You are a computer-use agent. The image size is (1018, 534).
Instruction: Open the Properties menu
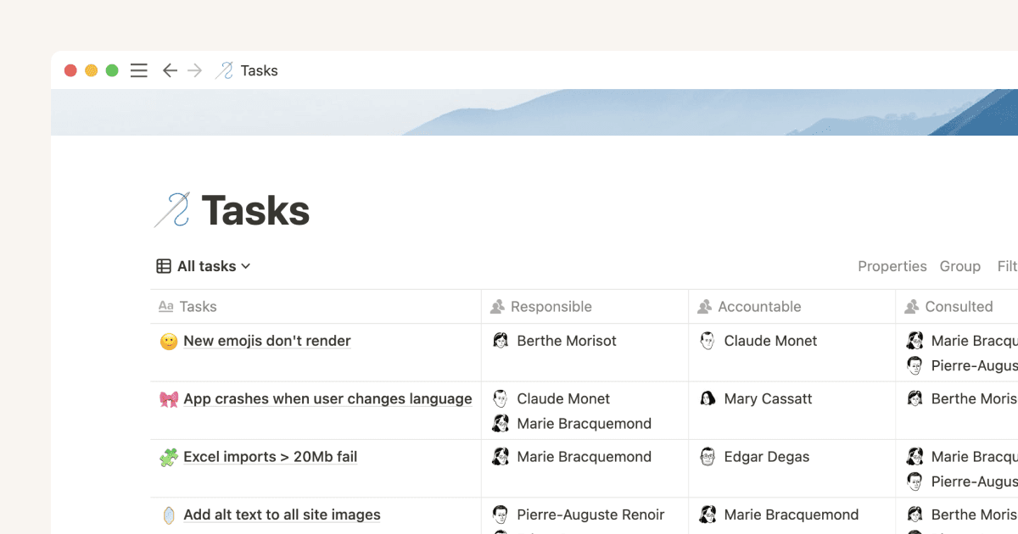[x=892, y=266]
